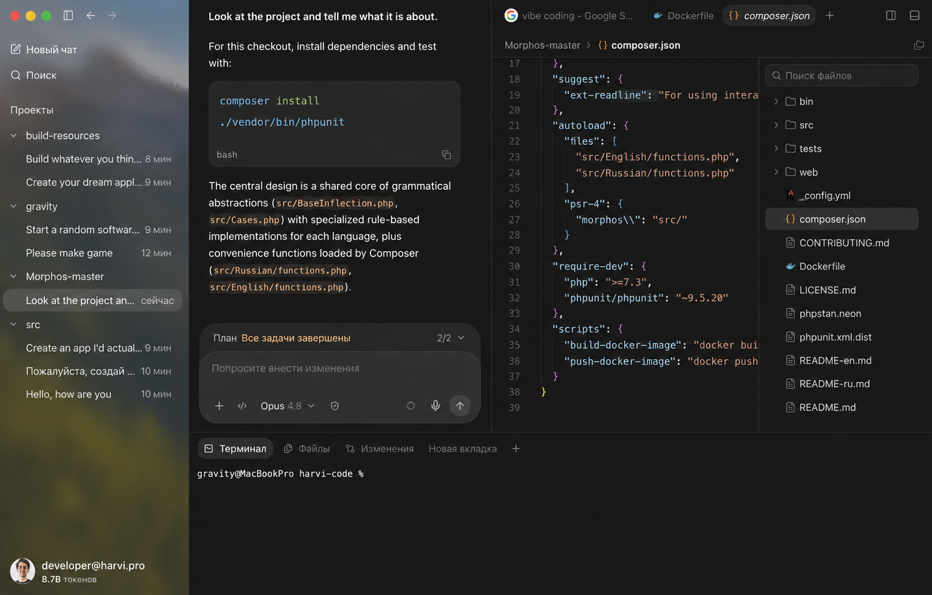The height and width of the screenshot is (595, 932).
Task: Switch to the Dockerfile editor tab
Action: [683, 16]
